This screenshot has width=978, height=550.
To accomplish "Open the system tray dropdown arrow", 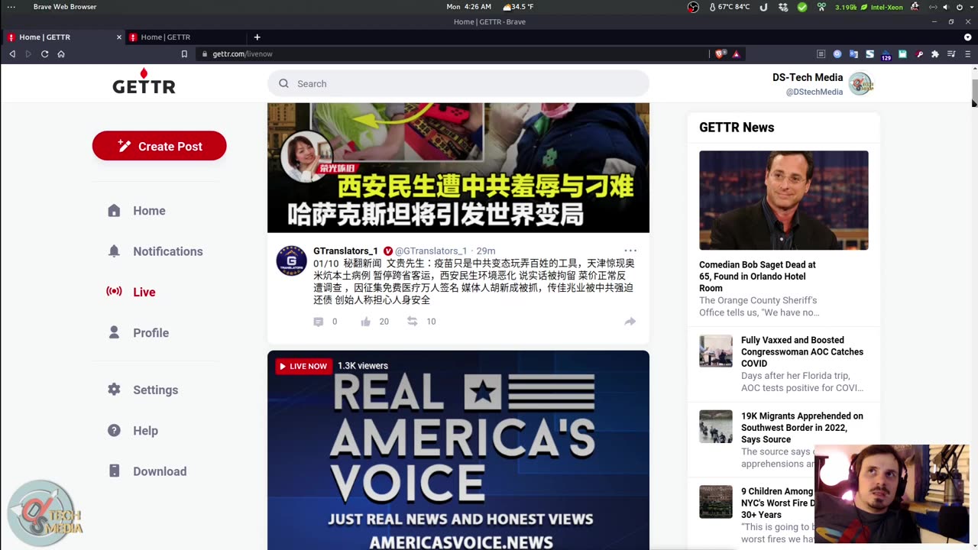I will (x=971, y=7).
